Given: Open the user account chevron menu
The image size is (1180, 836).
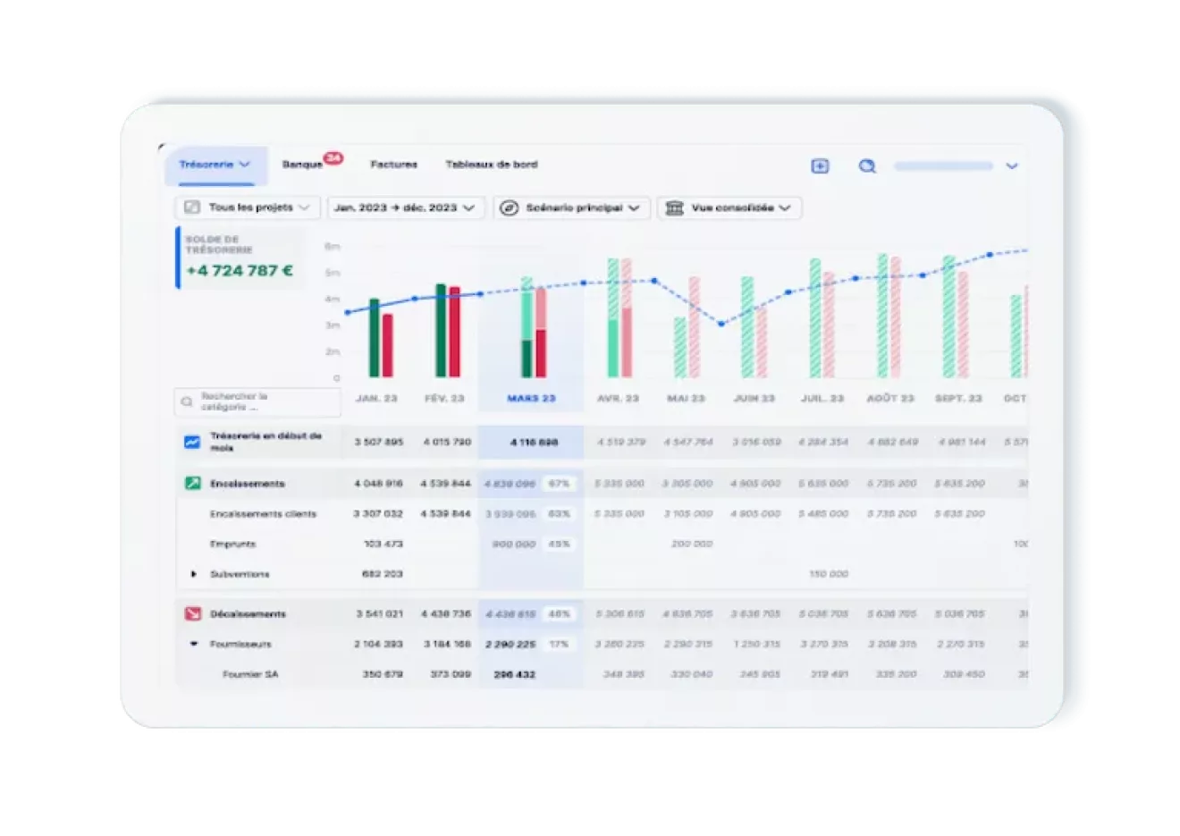Looking at the screenshot, I should [x=1011, y=166].
